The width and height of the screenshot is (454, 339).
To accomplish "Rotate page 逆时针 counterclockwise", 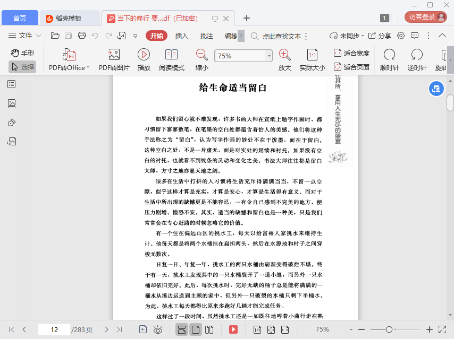I will tap(417, 60).
